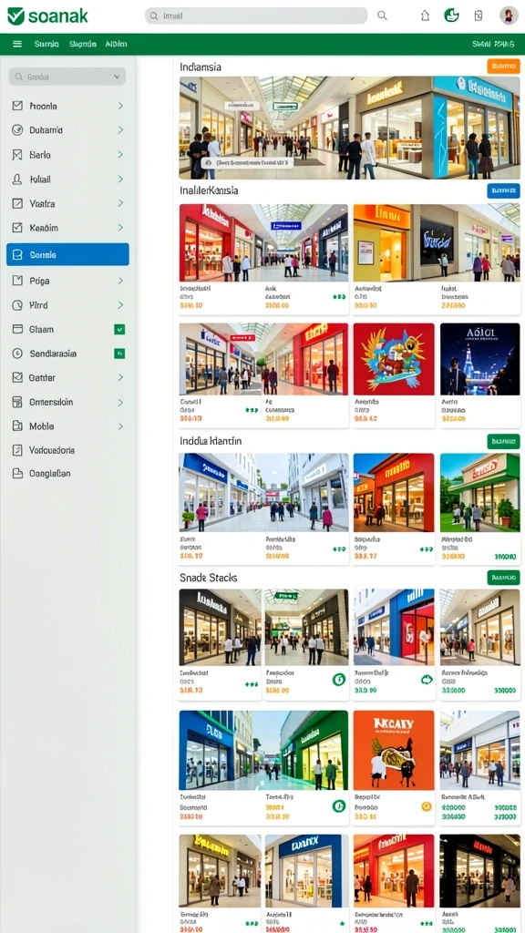This screenshot has height=933, width=525.
Task: Click the link at the right end of the green bar
Action: tap(493, 44)
